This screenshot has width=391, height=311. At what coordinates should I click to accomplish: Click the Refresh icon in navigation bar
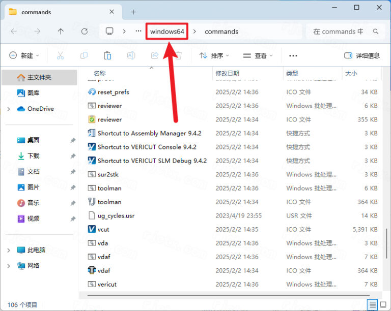coord(85,32)
